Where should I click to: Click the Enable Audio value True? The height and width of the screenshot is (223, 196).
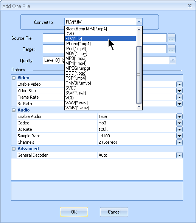[x=103, y=116]
